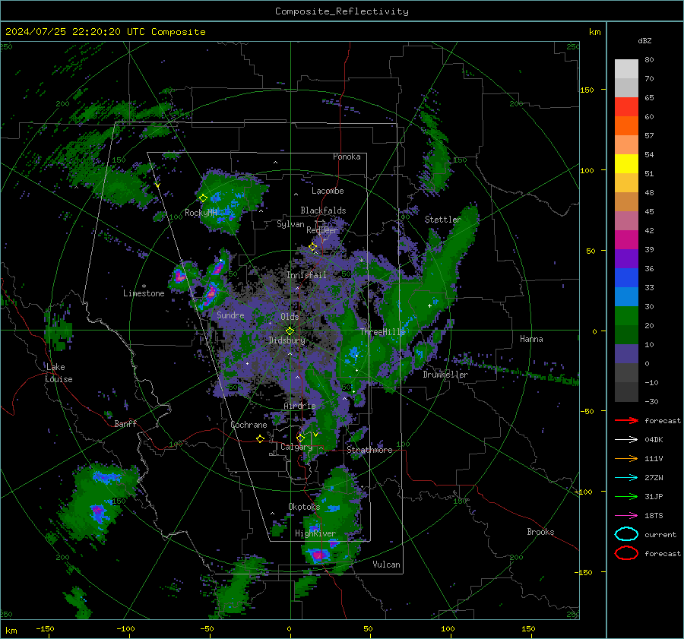
Task: Click the Cochrane town label
Action: point(249,425)
